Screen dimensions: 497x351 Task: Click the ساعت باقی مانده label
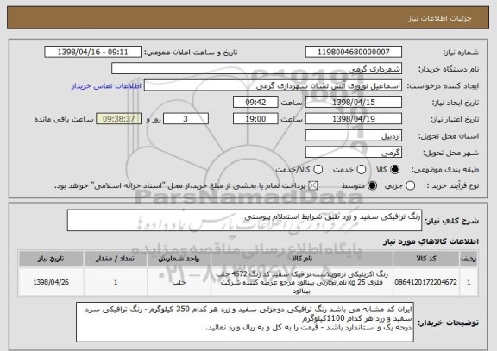click(x=64, y=119)
